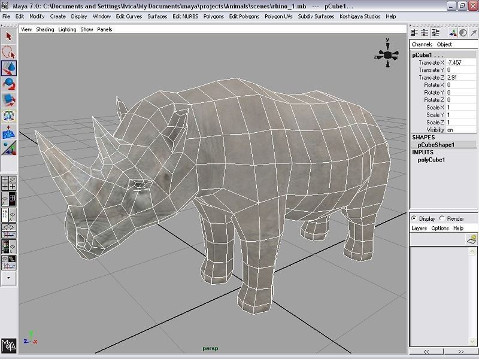Image resolution: width=479 pixels, height=359 pixels.
Task: Click the layer editor scroll-right button
Action: coord(460,351)
